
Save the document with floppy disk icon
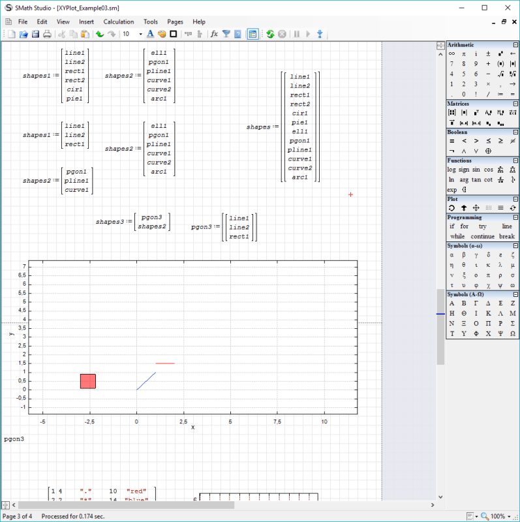35,34
